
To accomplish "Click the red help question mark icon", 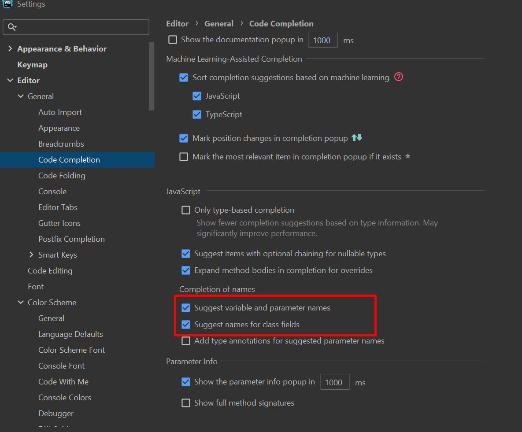I will point(399,77).
